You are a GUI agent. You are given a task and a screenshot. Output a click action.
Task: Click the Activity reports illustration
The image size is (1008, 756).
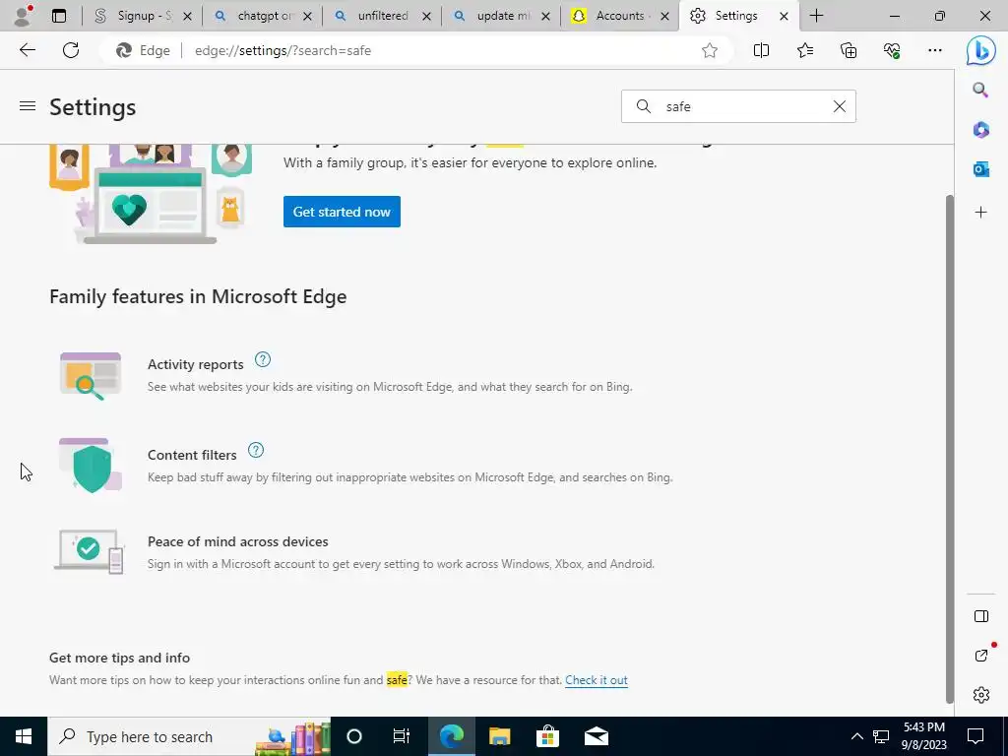coord(90,376)
